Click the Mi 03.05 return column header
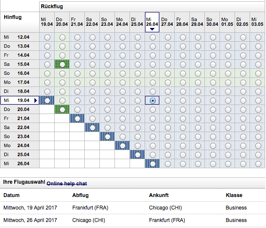Viewport: 266px width, 228px height. [x=258, y=22]
